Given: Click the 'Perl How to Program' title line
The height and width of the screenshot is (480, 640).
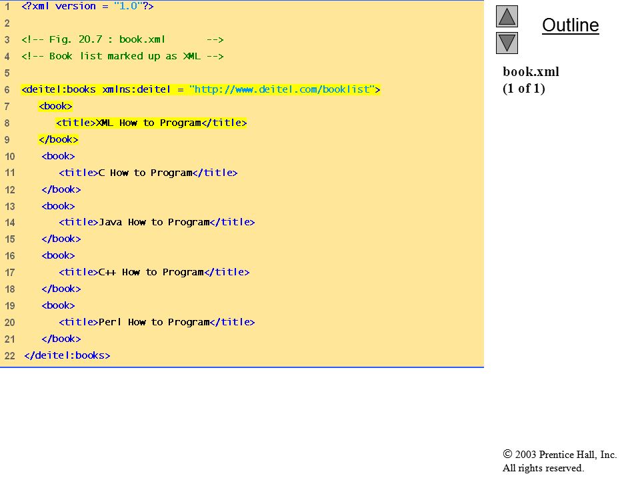Looking at the screenshot, I should pyautogui.click(x=157, y=323).
